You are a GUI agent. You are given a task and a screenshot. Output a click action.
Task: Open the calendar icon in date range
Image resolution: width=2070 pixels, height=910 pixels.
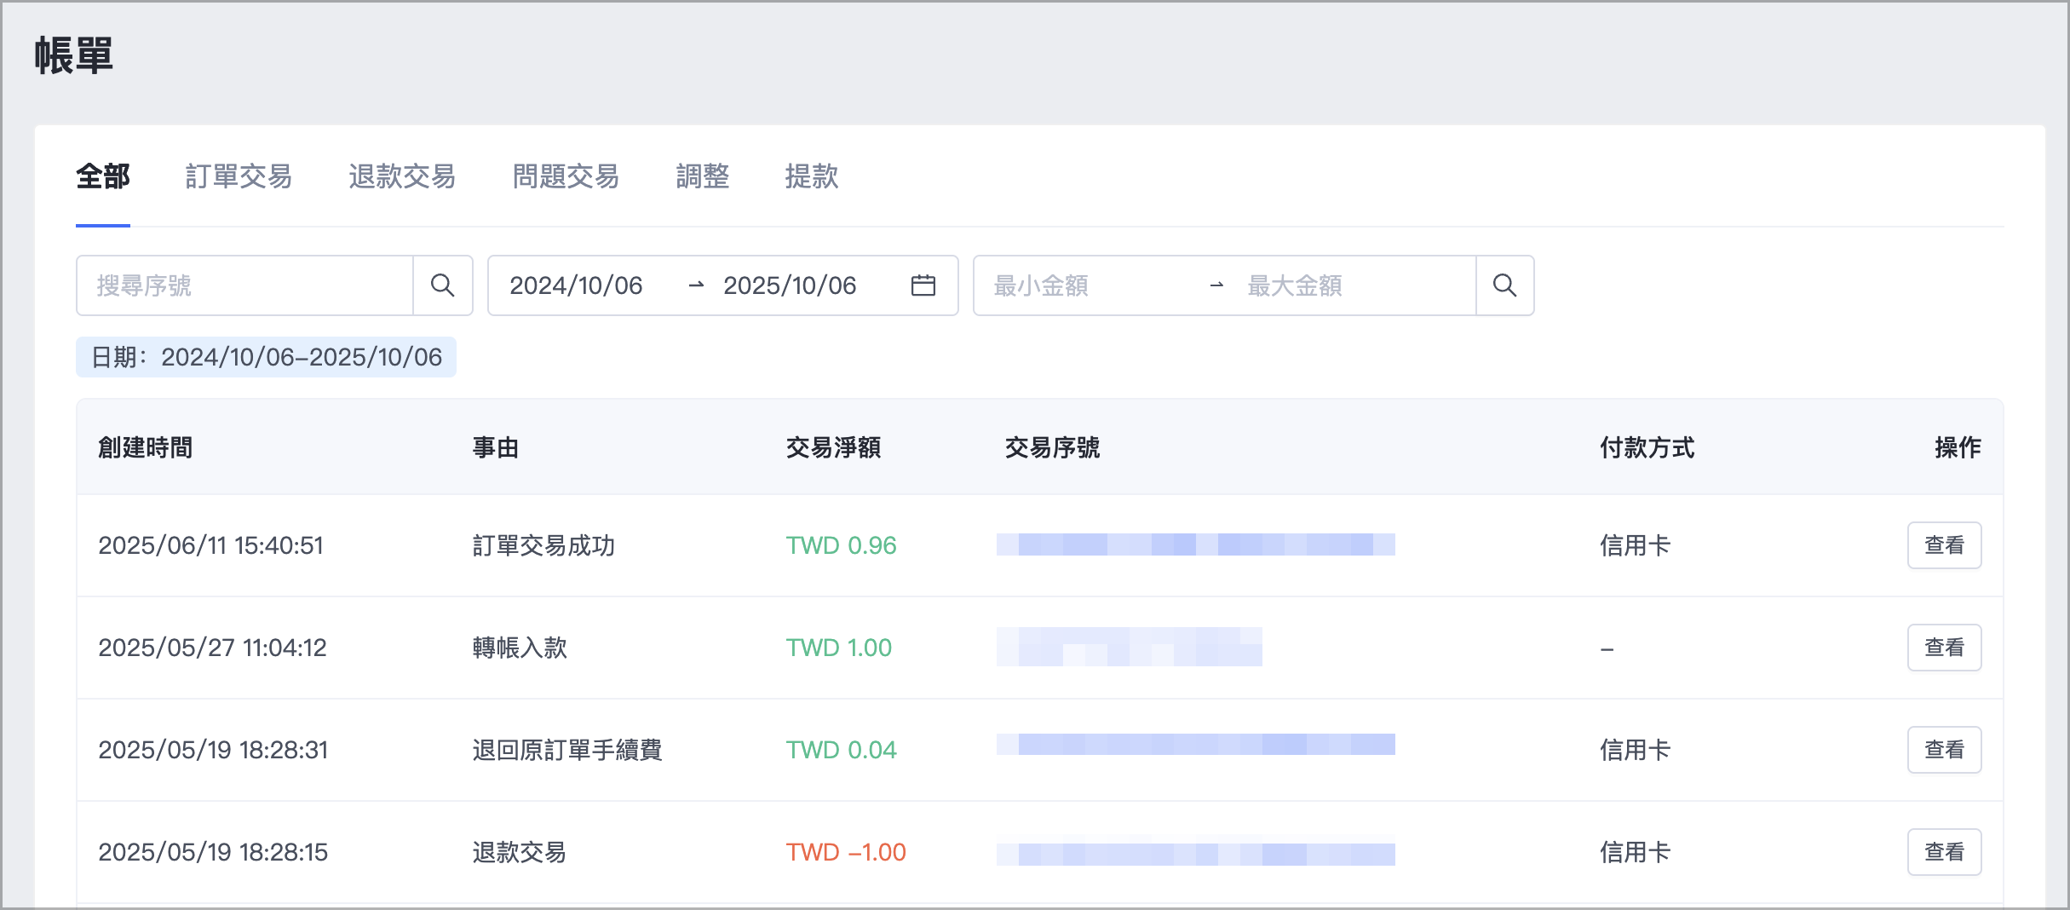click(923, 285)
